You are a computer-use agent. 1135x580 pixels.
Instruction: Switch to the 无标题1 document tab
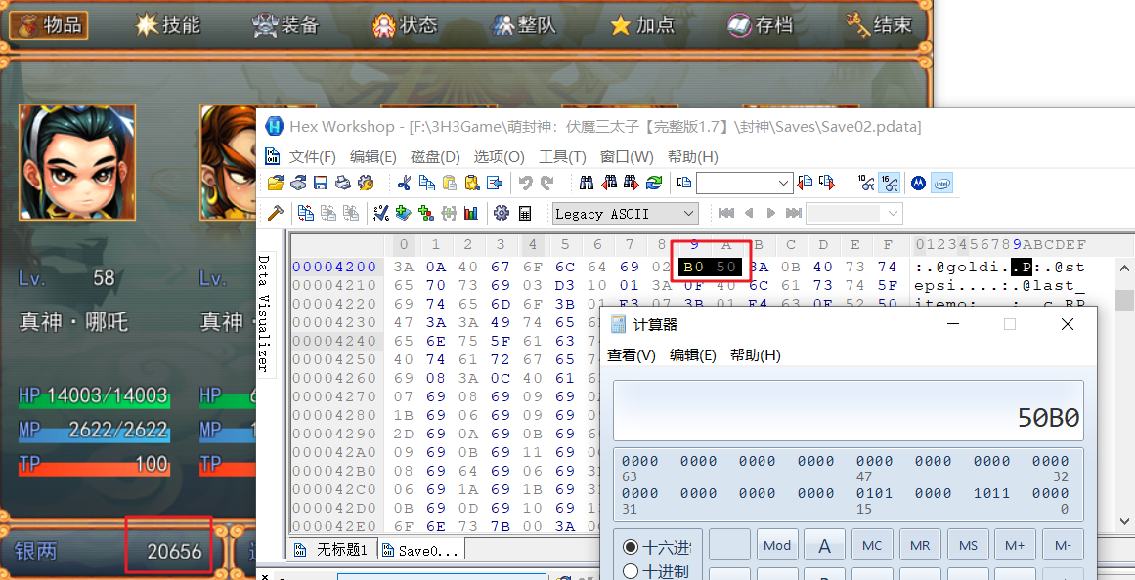pyautogui.click(x=332, y=551)
